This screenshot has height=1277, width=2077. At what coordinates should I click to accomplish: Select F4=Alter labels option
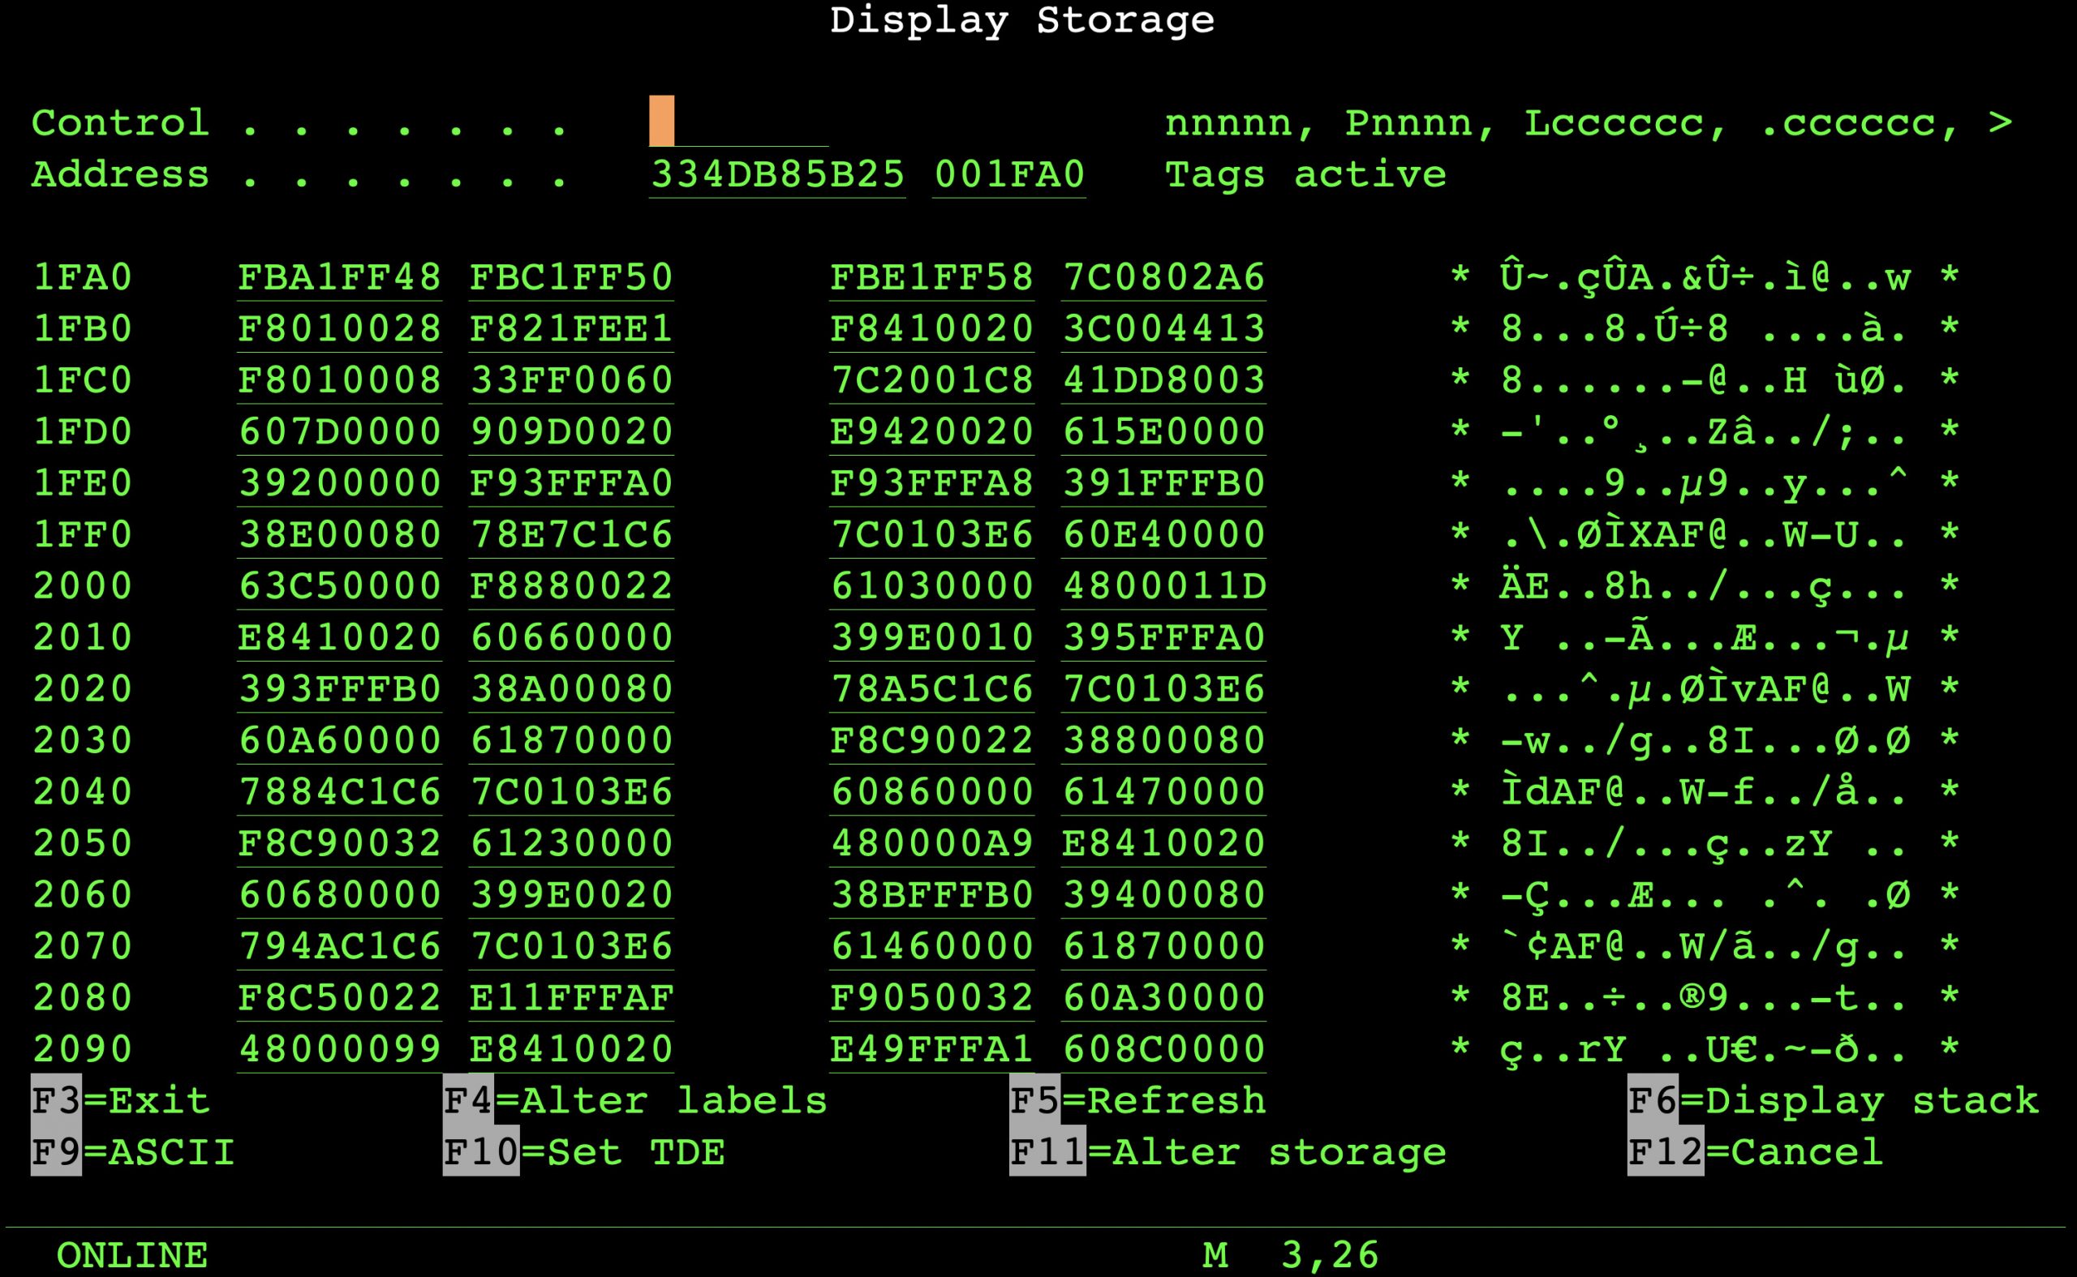click(x=634, y=1101)
